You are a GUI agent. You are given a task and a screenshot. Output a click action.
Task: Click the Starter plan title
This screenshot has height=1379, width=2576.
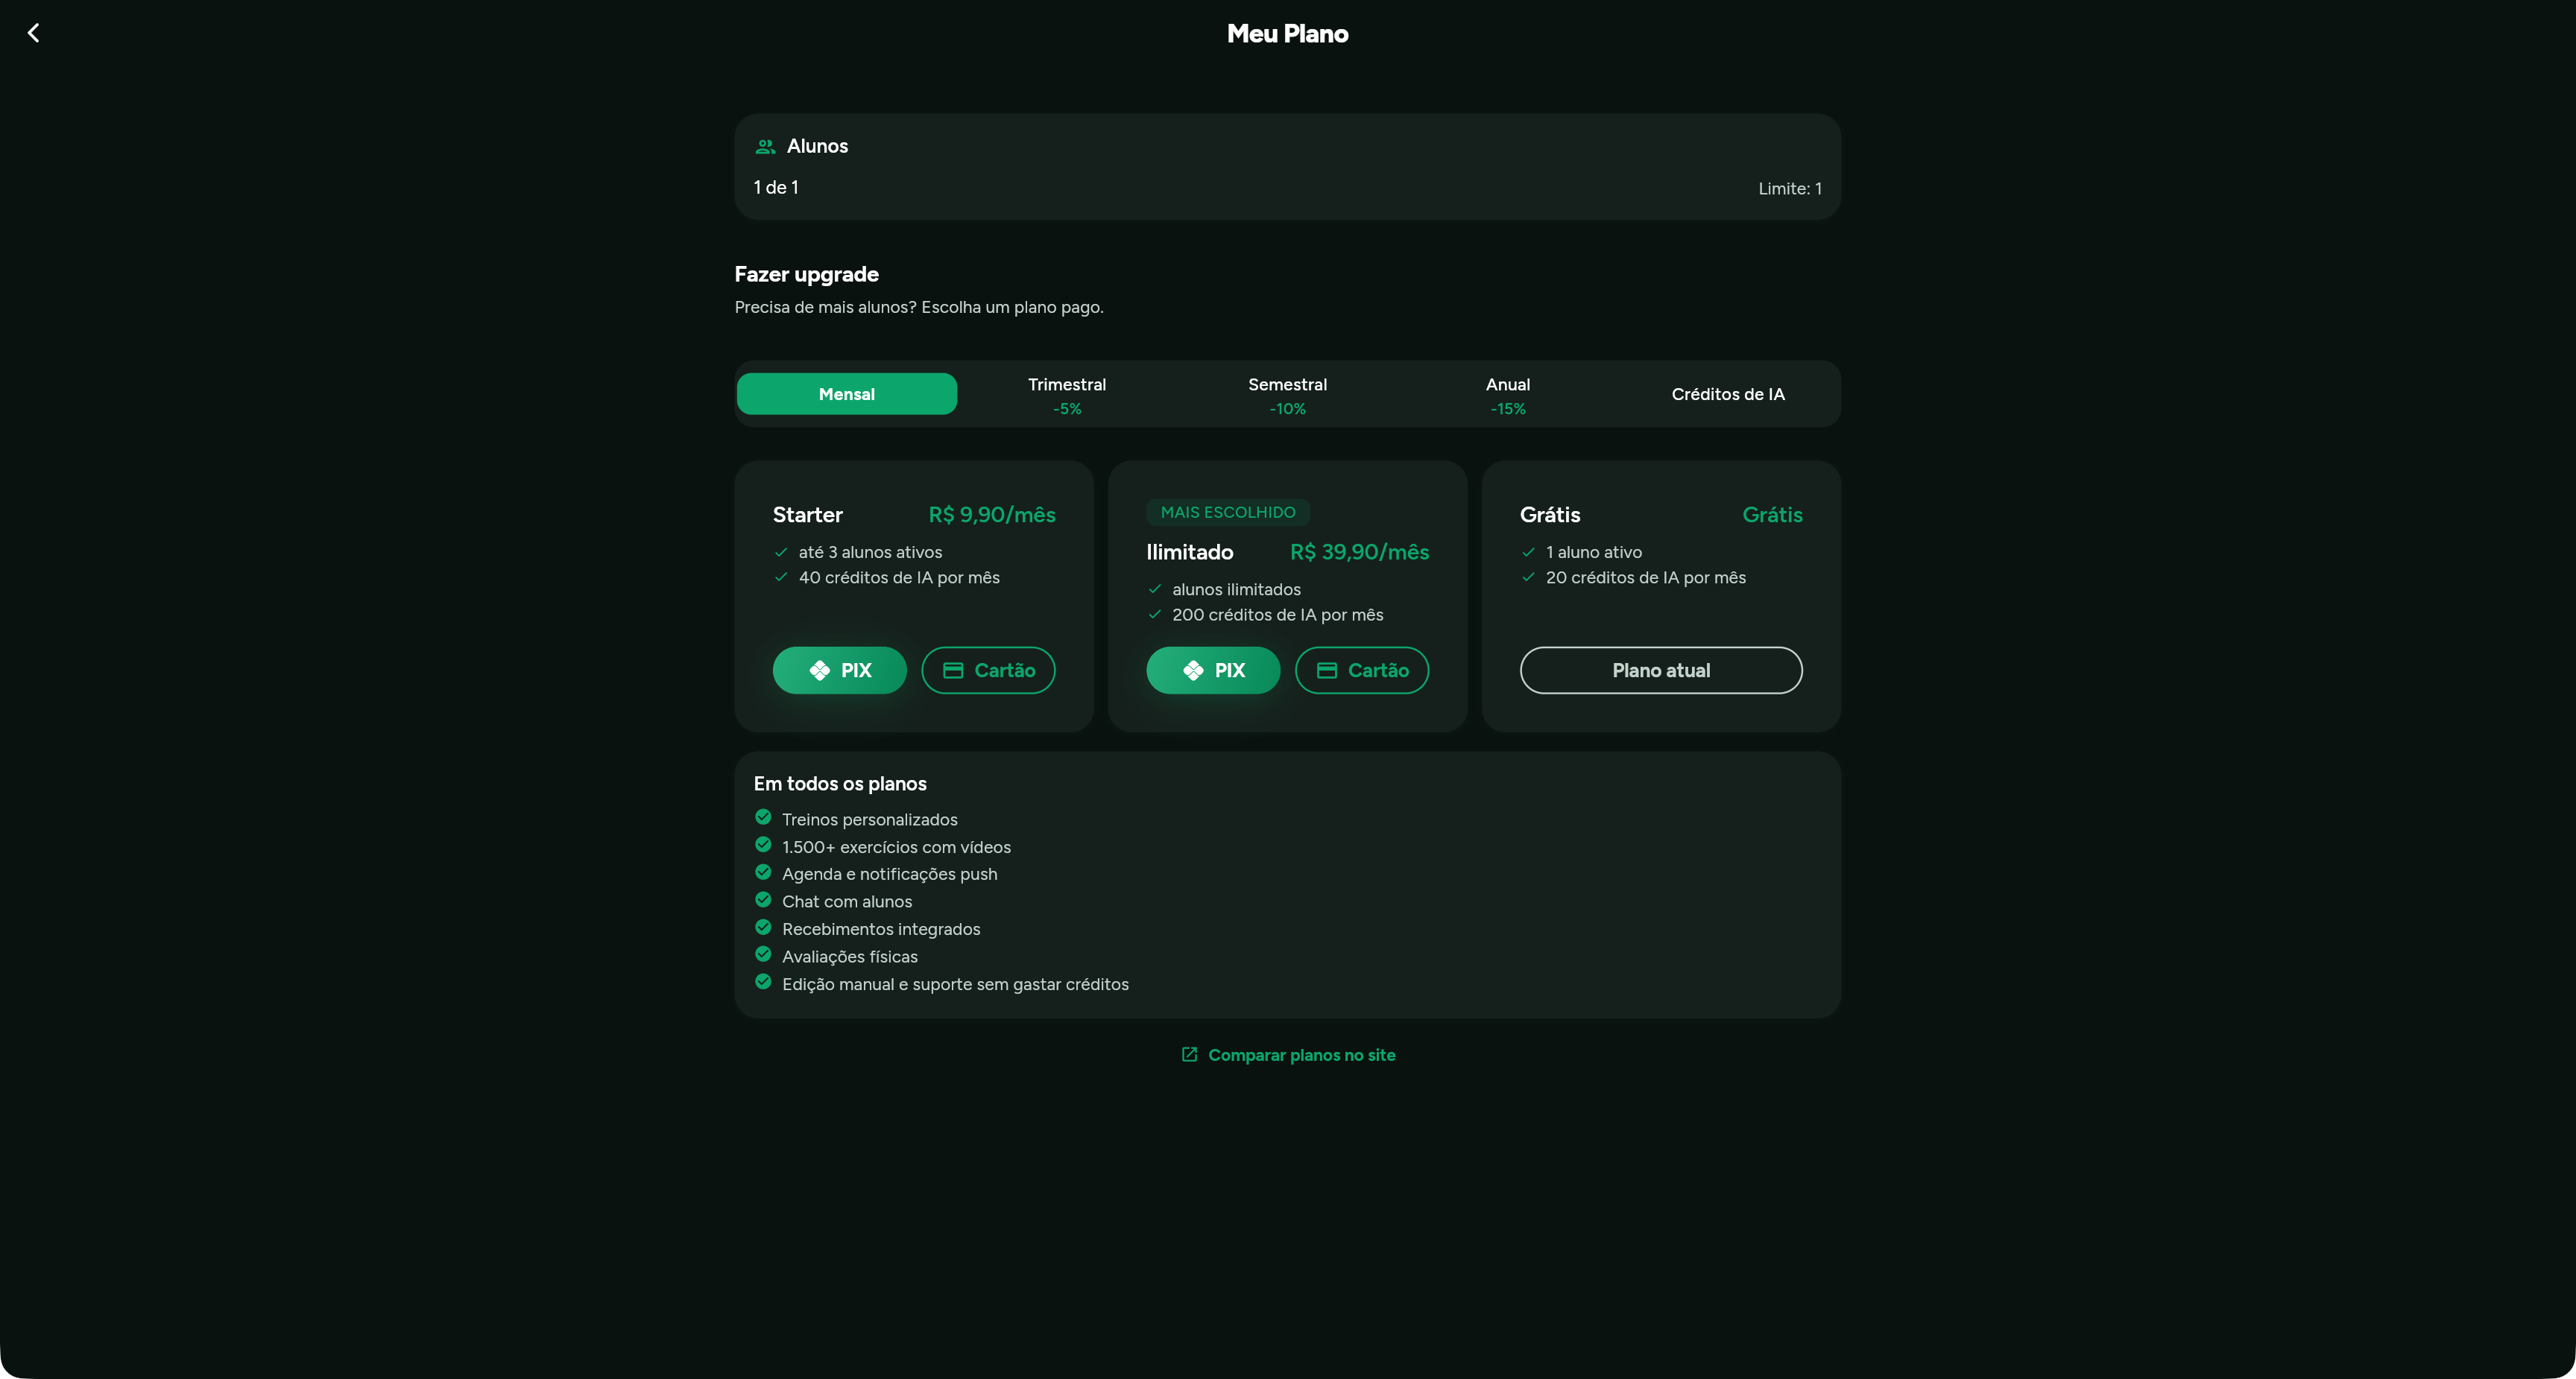(807, 515)
